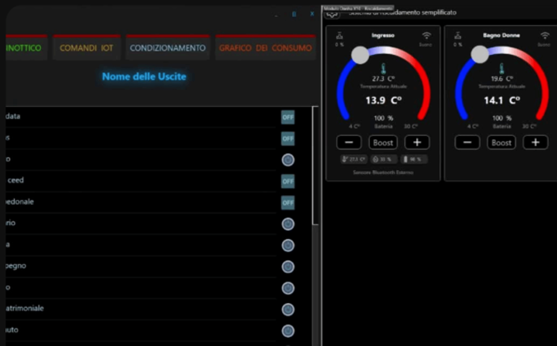Image resolution: width=557 pixels, height=346 pixels.
Task: Click the power button in the 'rio' row
Action: [x=288, y=224]
